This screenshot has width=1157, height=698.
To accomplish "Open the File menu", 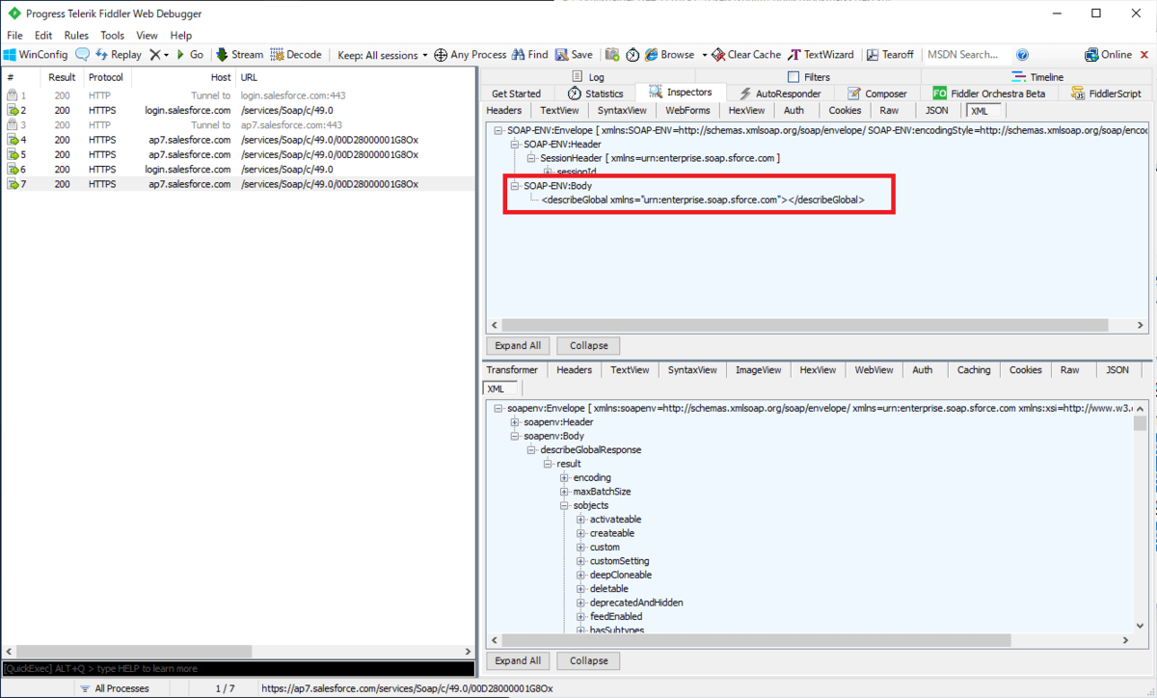I will (14, 36).
